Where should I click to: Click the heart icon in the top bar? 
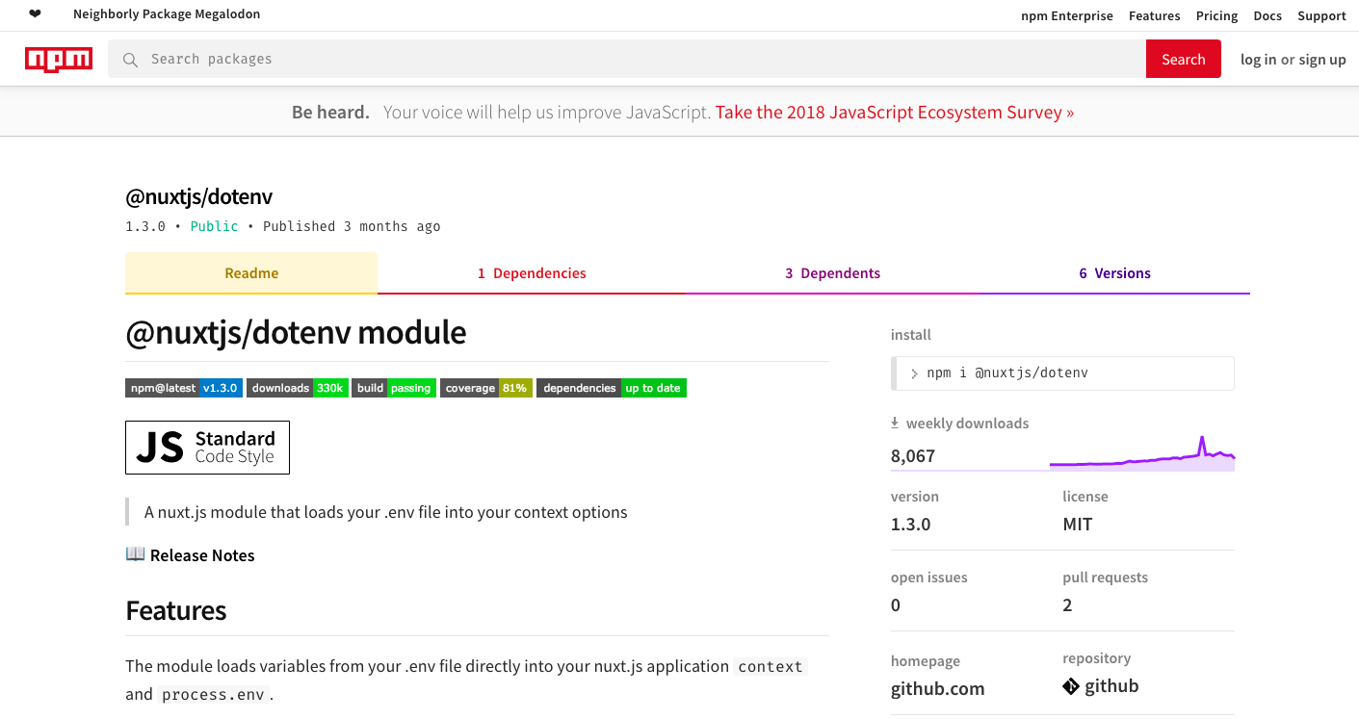coord(36,14)
